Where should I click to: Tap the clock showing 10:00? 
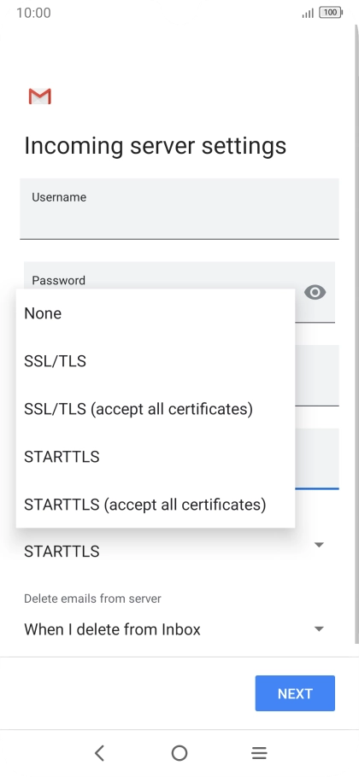(x=33, y=13)
